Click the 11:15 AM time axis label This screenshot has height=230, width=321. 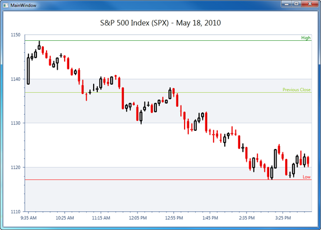(101, 218)
